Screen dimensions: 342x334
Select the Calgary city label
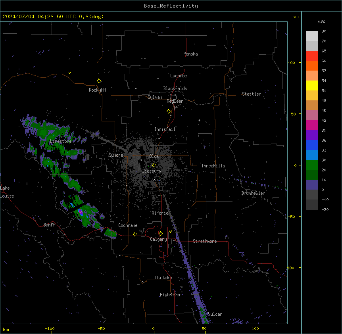coord(158,239)
